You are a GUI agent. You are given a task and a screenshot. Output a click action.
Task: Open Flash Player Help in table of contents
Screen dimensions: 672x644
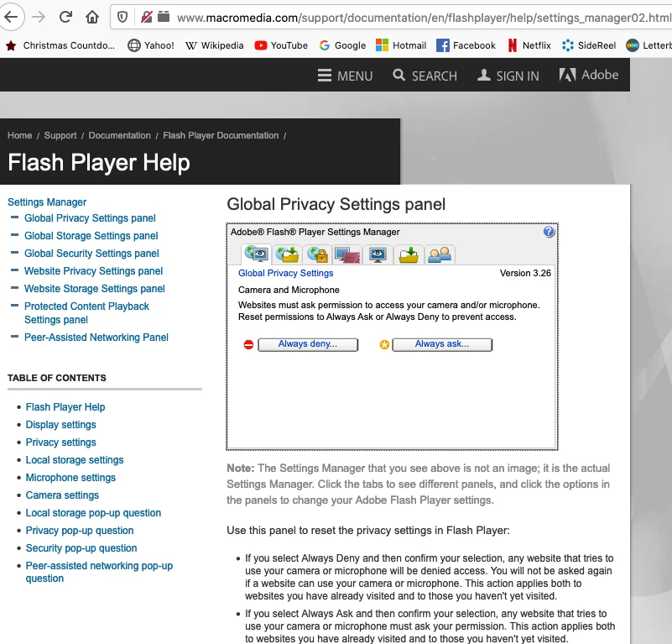click(x=65, y=406)
